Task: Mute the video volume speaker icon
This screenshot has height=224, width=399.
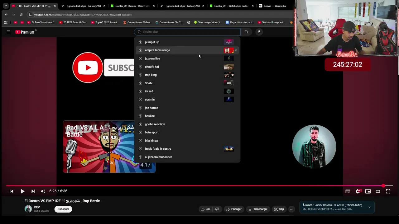Action: (x=43, y=191)
